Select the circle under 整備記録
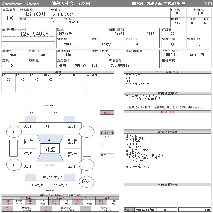The width and height of the screenshot is (213, 213). click(199, 44)
